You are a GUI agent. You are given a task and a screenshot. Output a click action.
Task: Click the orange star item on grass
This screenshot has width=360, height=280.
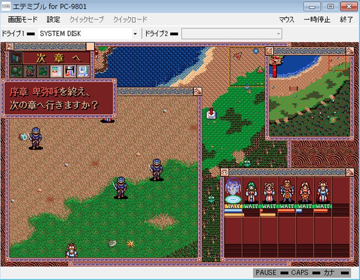click(x=130, y=244)
